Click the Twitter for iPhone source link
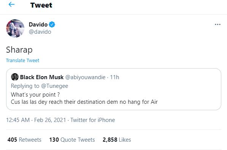 [x=93, y=120]
